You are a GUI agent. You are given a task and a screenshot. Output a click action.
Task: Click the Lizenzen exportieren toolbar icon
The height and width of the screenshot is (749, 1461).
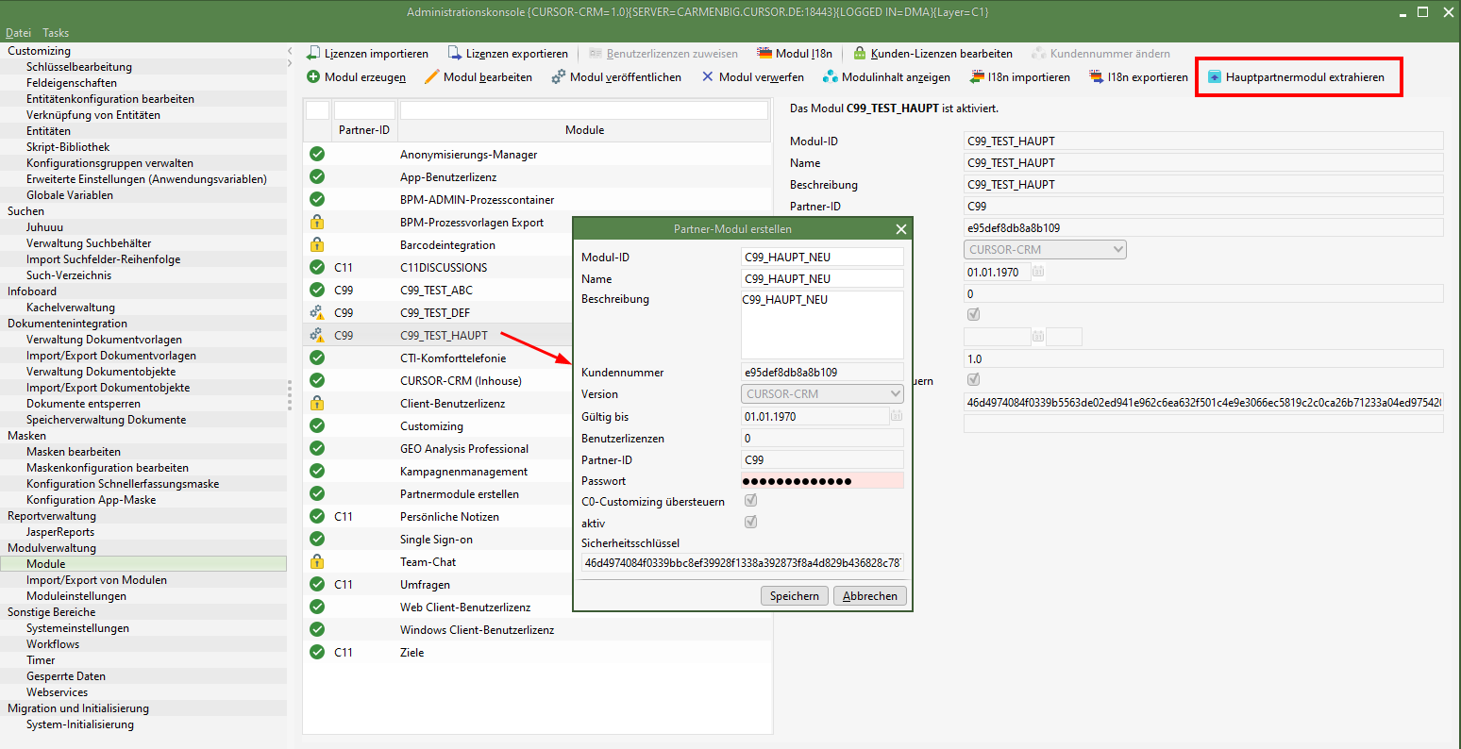[455, 54]
